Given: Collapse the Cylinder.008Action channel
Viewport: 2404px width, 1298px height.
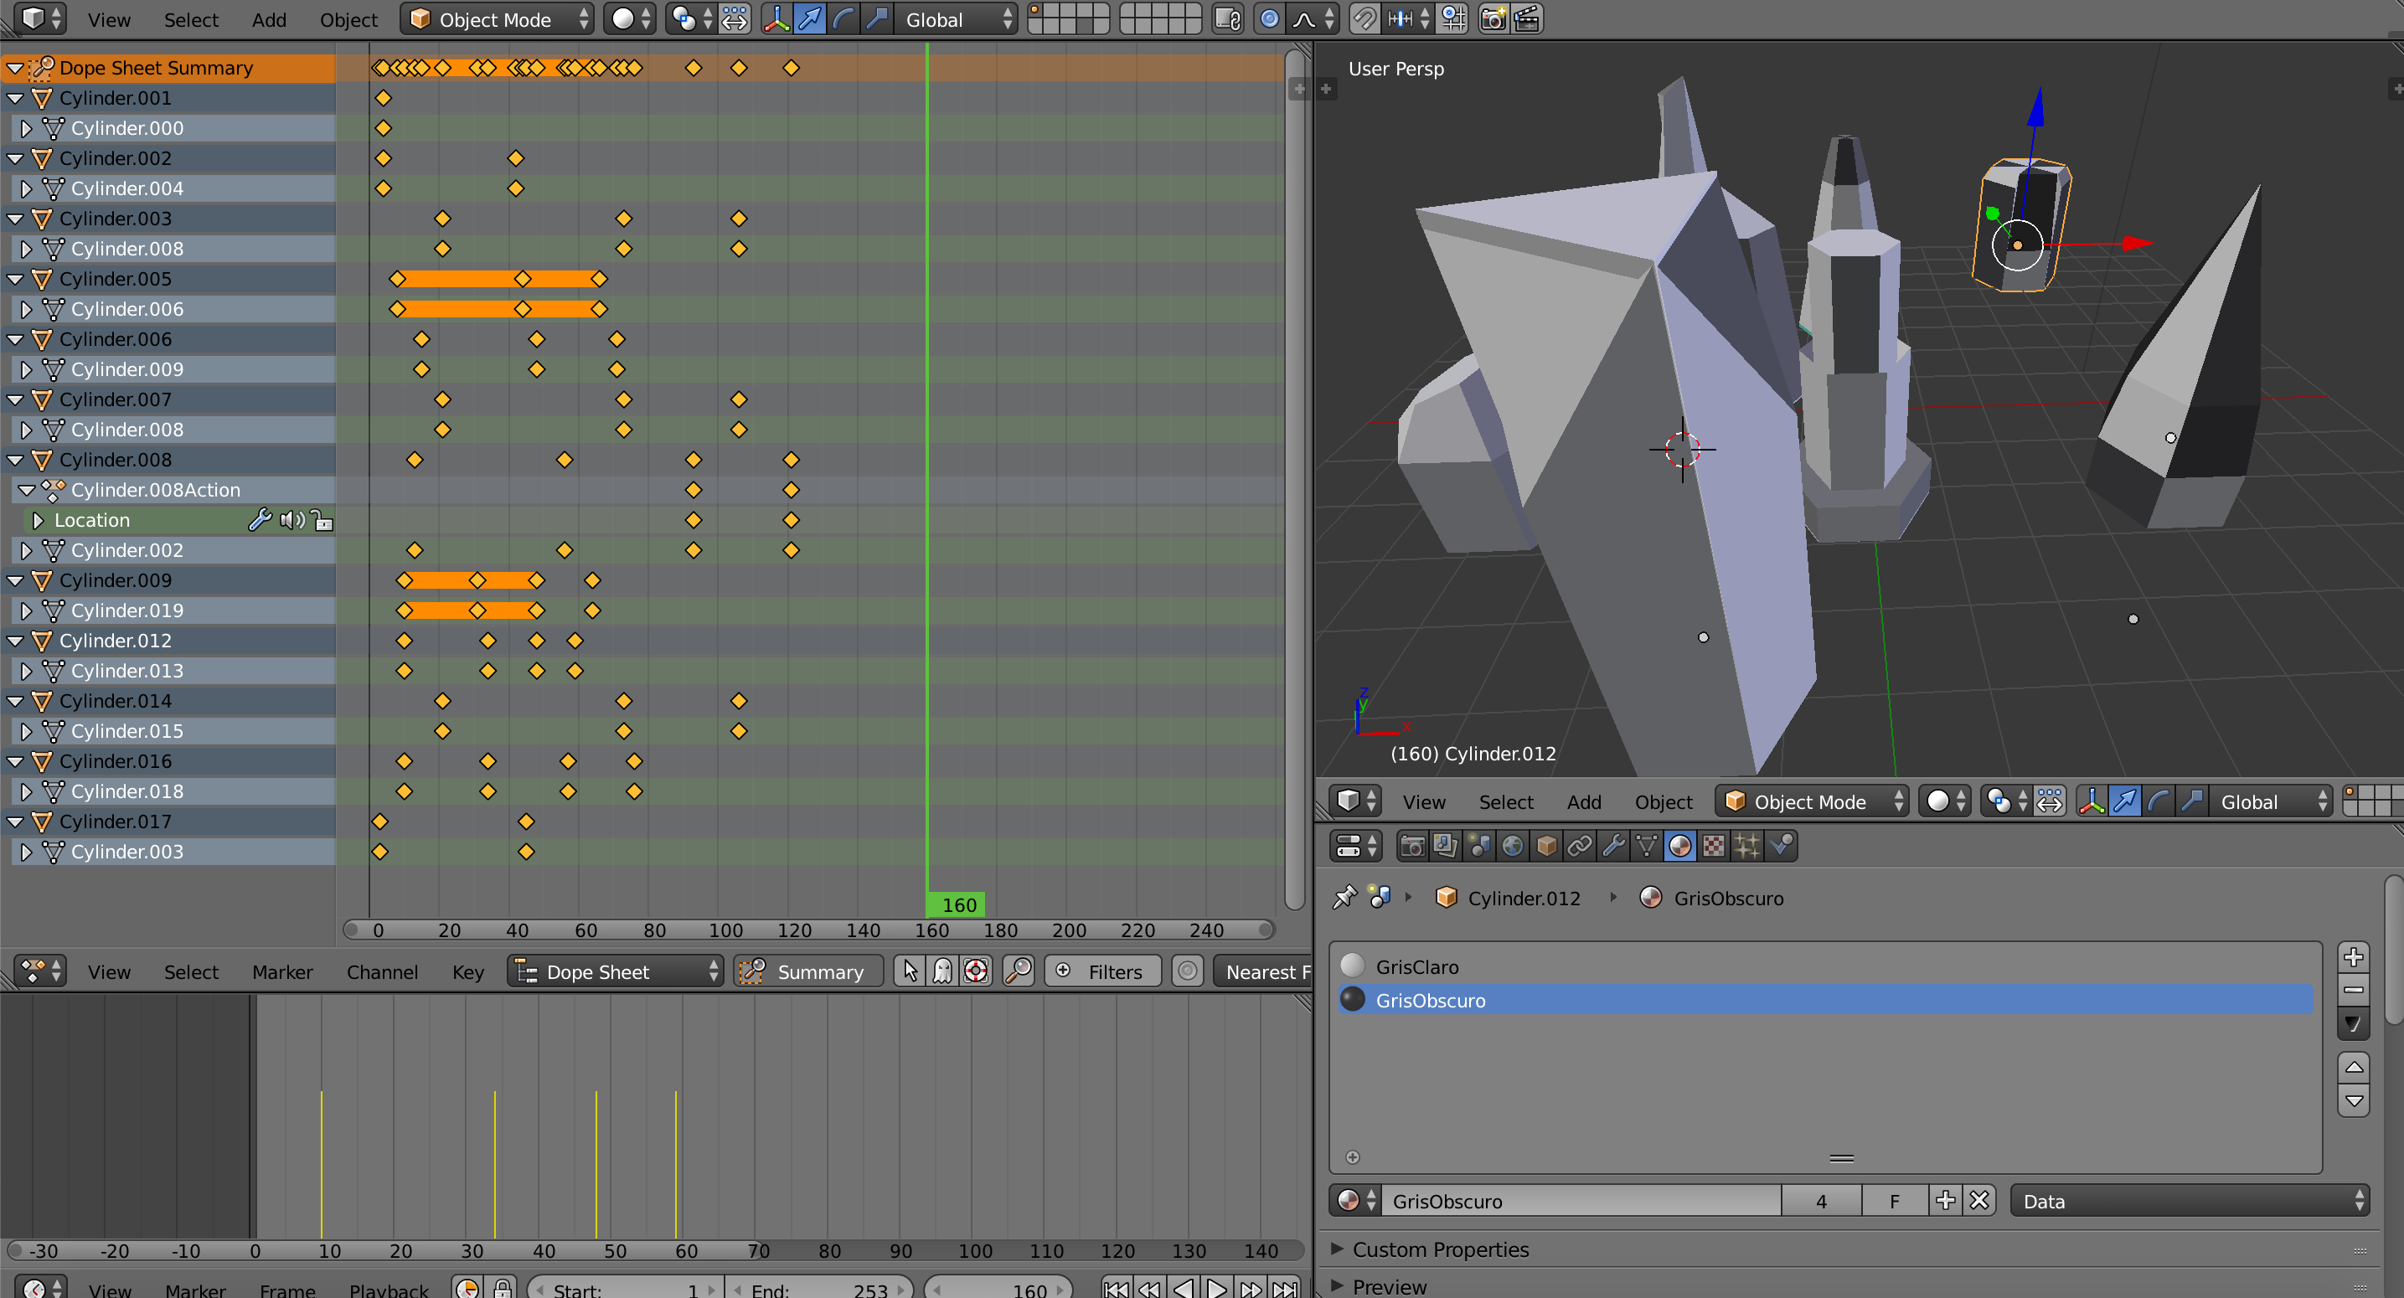Looking at the screenshot, I should pyautogui.click(x=27, y=490).
